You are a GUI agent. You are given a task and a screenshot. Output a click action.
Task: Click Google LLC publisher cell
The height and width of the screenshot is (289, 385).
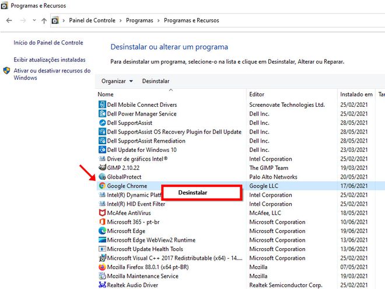(x=264, y=186)
